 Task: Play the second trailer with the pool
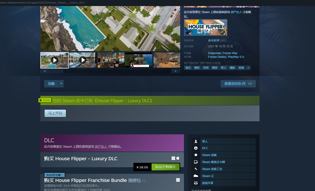[x=83, y=60]
